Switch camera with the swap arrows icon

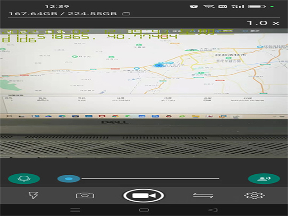(x=203, y=195)
